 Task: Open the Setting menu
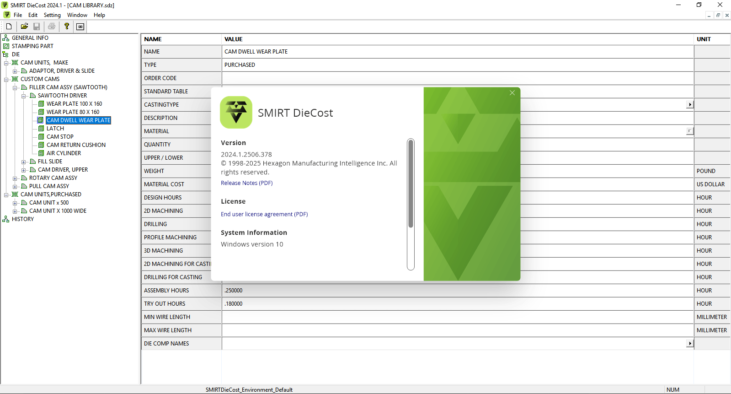point(52,15)
